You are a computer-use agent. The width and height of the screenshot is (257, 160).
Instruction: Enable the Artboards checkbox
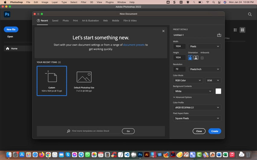[202, 58]
